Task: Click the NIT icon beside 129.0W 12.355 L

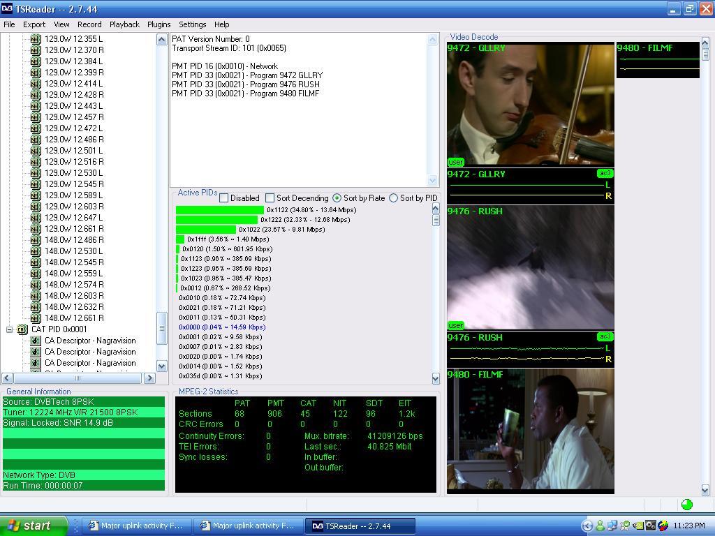Action: 36,39
